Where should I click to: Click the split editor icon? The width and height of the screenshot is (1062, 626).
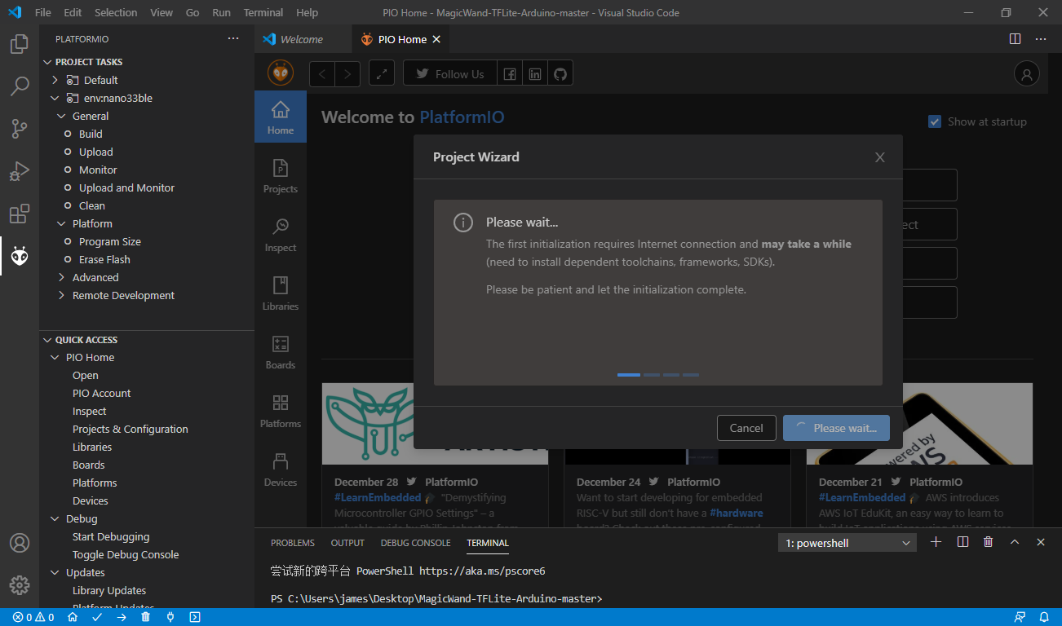[1015, 39]
